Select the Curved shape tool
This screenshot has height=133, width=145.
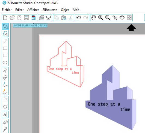5,78
